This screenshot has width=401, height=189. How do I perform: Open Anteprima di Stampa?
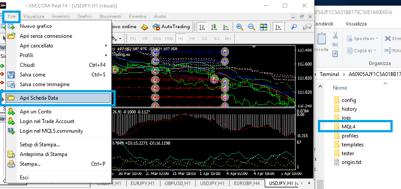point(58,154)
